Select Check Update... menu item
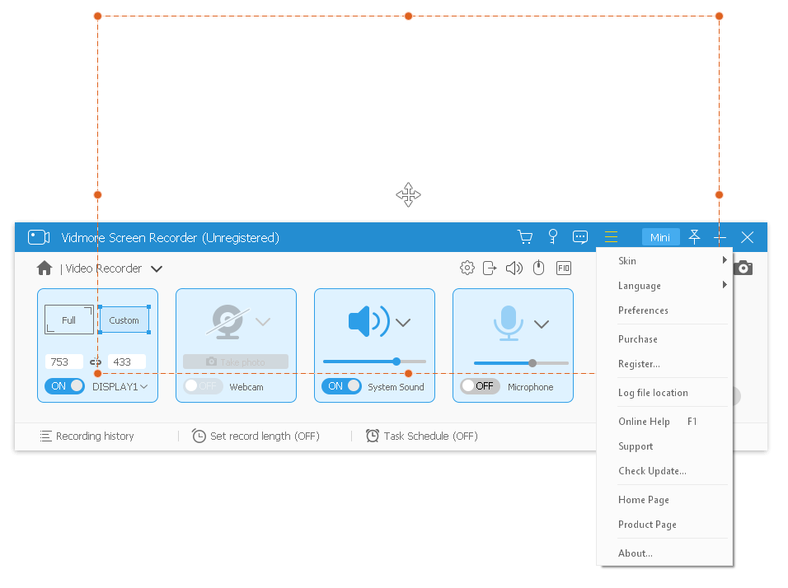This screenshot has height=588, width=788. [x=665, y=471]
